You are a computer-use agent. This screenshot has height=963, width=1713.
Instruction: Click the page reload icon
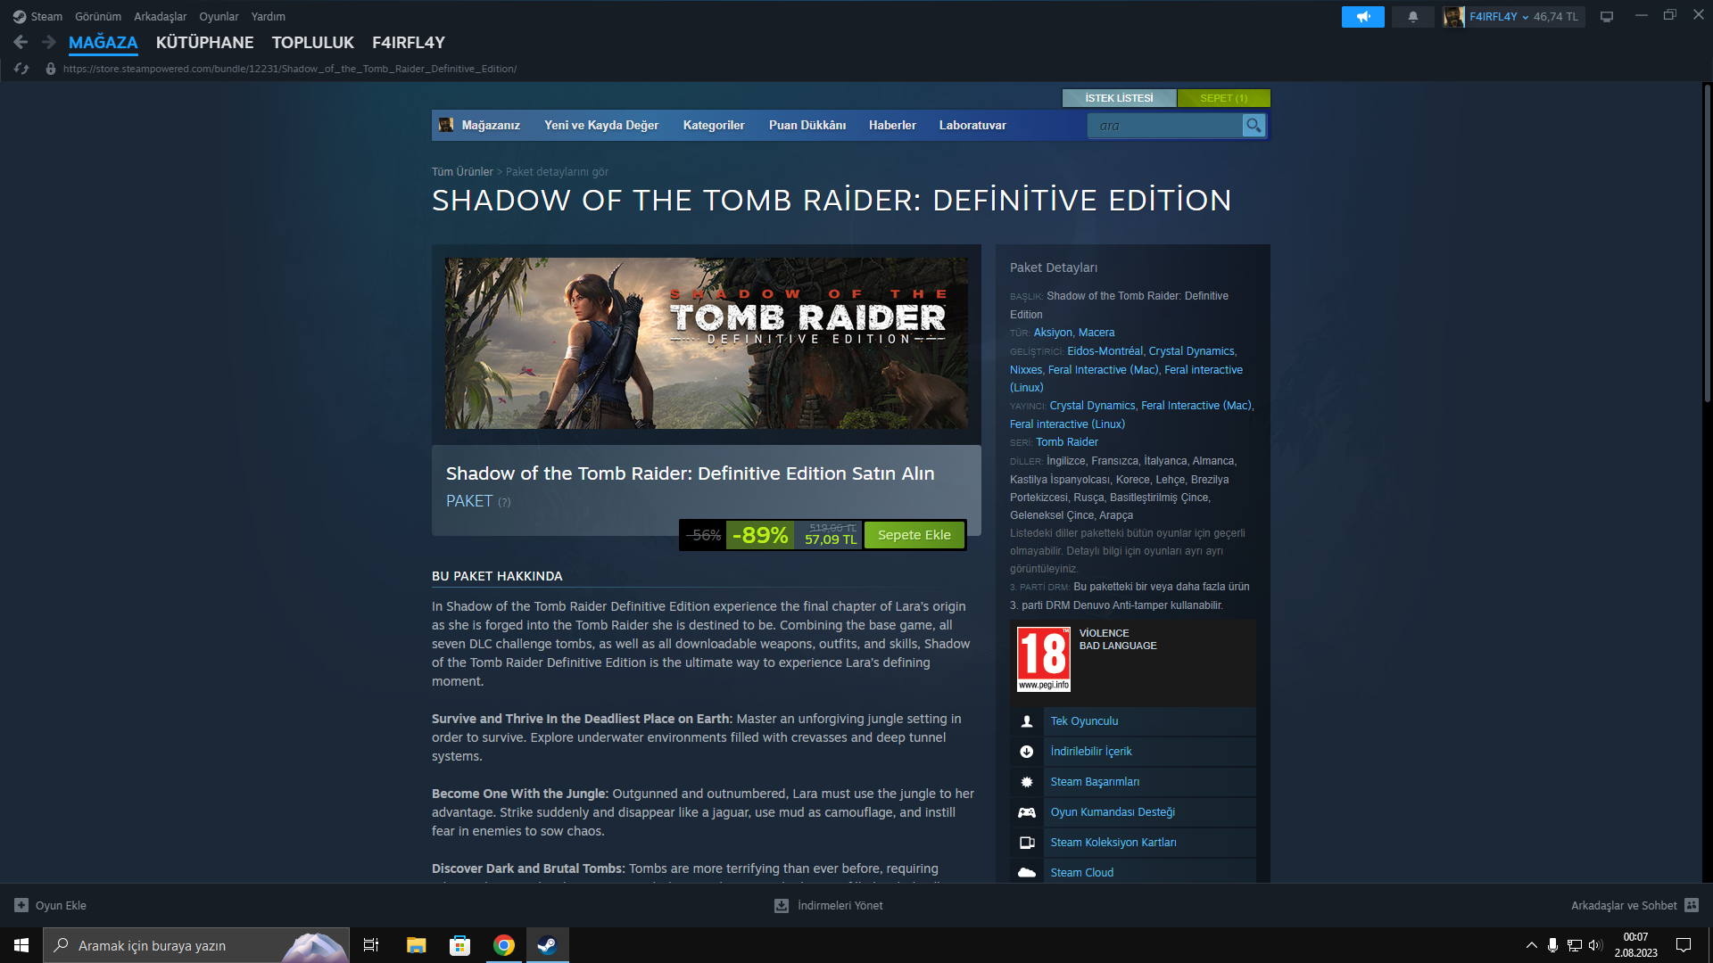(21, 69)
